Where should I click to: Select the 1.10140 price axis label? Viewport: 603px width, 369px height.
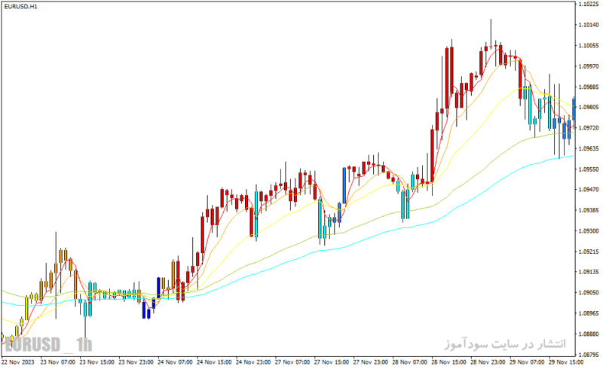click(x=589, y=25)
